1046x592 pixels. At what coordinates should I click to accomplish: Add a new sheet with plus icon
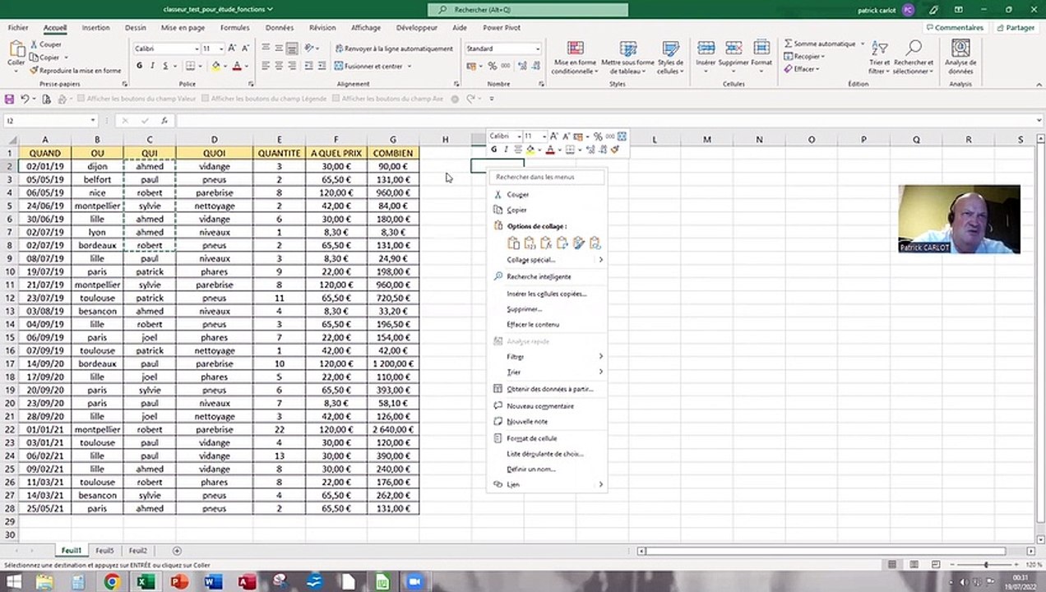coord(177,551)
